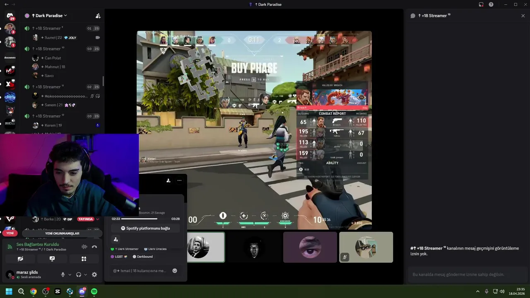Disconnect from voice with hang-up icon
This screenshot has height=298, width=530.
[x=94, y=247]
